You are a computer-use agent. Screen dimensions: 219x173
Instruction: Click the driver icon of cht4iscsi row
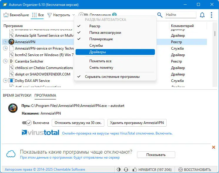coord(11,68)
